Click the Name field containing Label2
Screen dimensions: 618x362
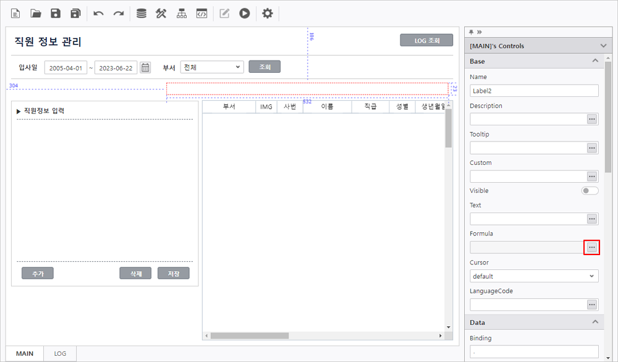pos(533,91)
